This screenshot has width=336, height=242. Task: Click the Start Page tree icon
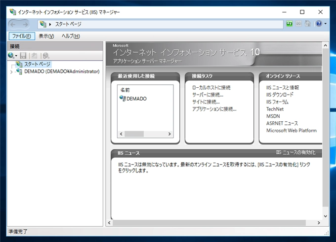coord(19,64)
